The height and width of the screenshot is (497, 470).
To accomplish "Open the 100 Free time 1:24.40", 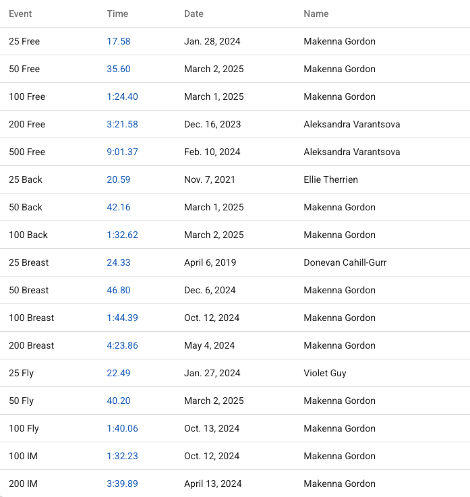I will click(x=122, y=96).
